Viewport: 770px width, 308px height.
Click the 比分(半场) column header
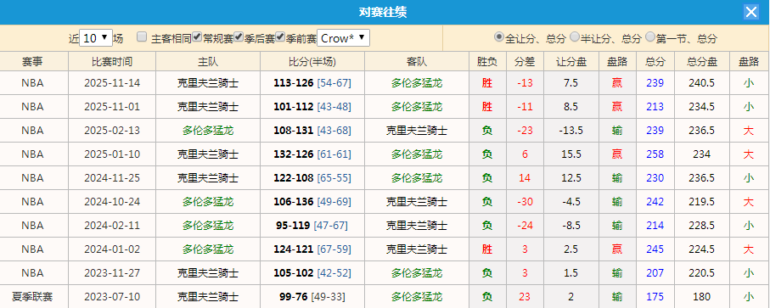(x=312, y=61)
